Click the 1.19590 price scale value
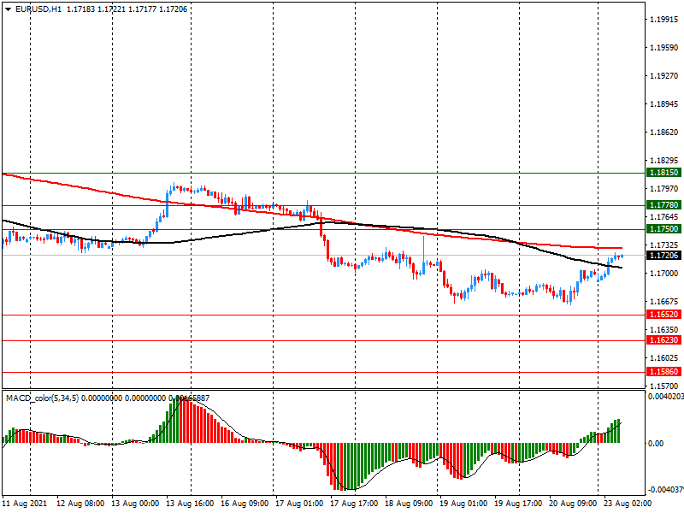 [x=664, y=48]
